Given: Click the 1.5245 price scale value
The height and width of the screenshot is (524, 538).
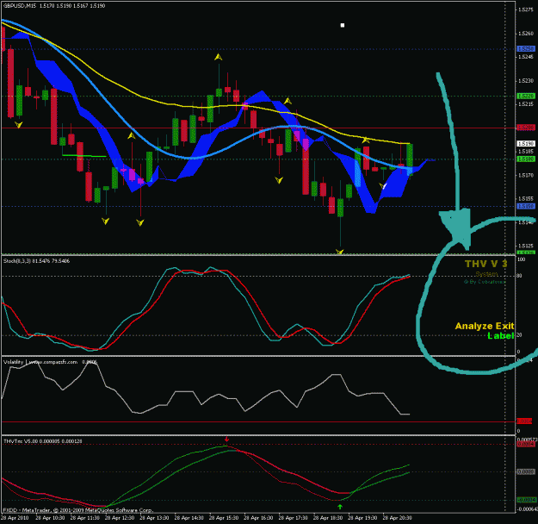Looking at the screenshot, I should (526, 57).
